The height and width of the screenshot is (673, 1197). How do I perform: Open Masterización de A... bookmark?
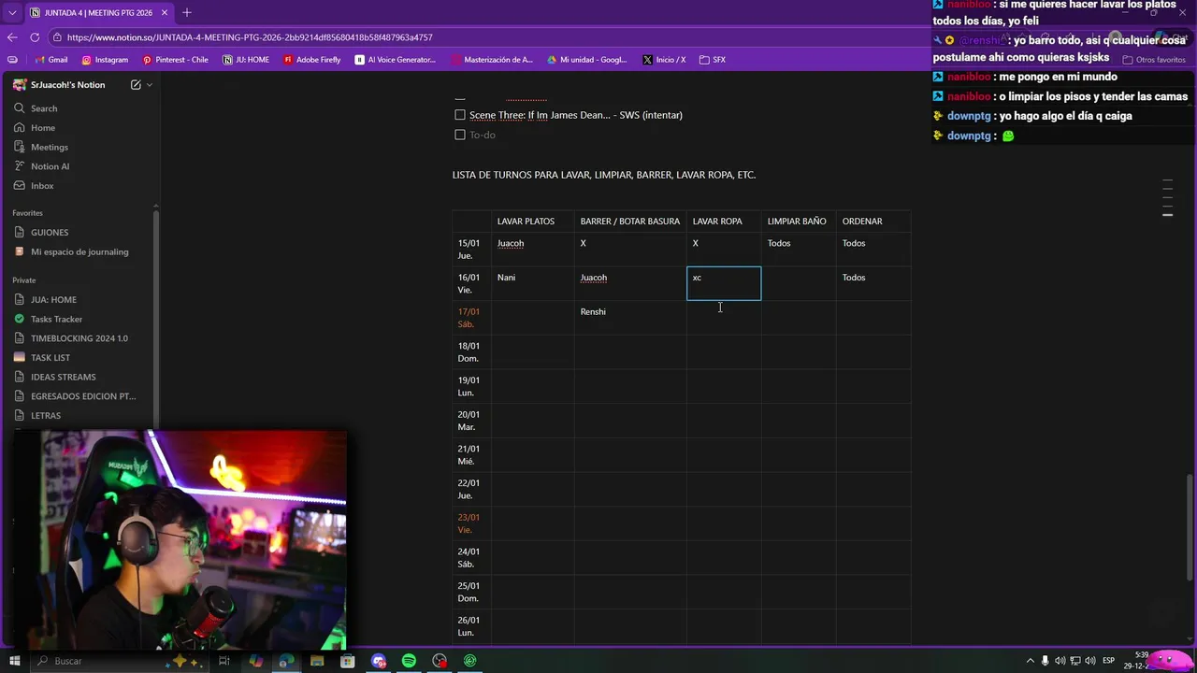(491, 60)
